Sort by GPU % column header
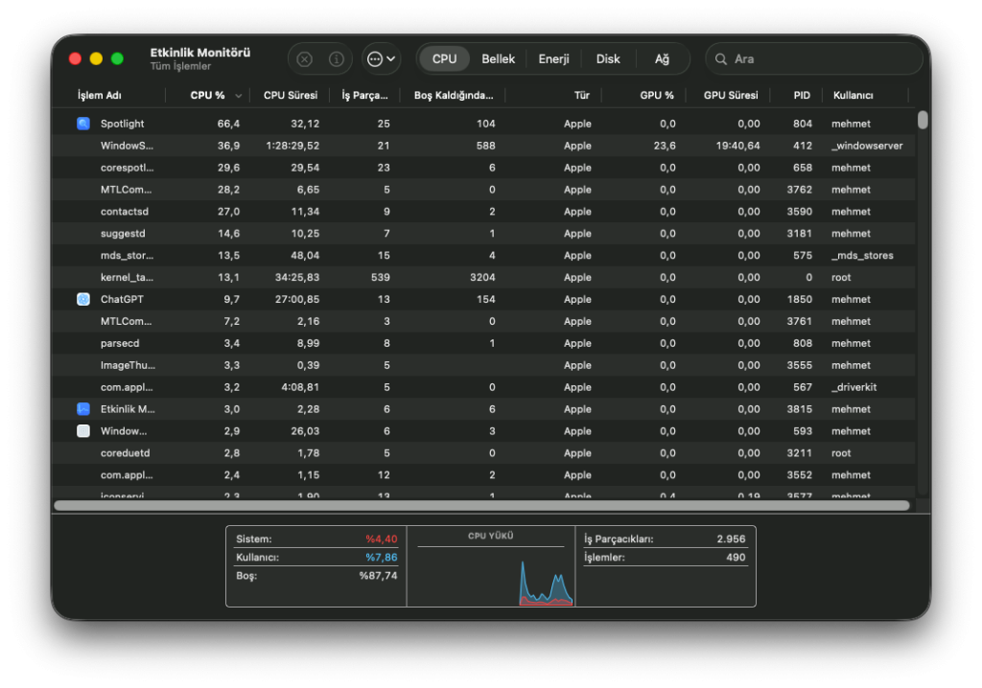This screenshot has height=688, width=982. (657, 96)
